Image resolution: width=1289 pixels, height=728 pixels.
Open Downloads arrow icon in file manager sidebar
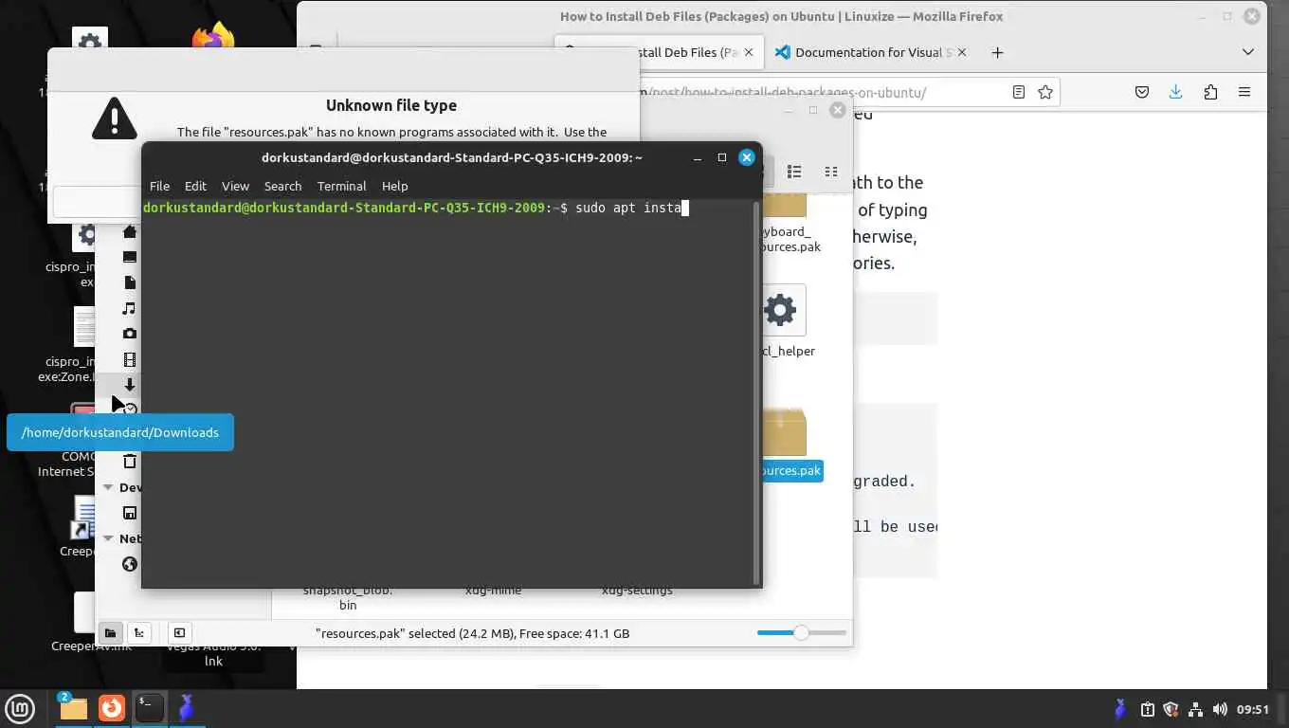[130, 385]
